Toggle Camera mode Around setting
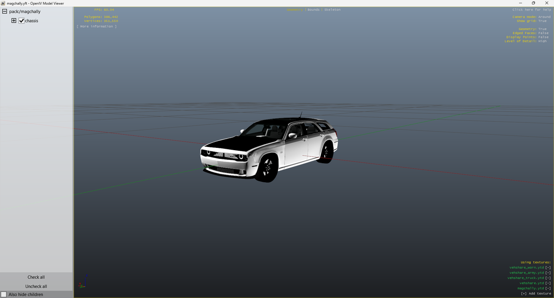Image resolution: width=554 pixels, height=298 pixels. pos(531,17)
